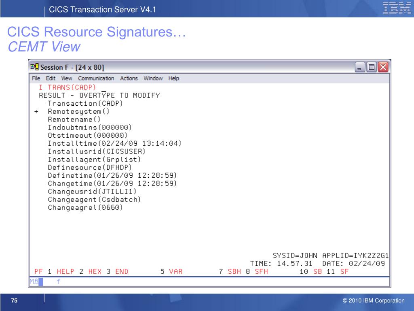Click the Definetime(01/26/09 12:28:59) line
414x311 pixels.
112,175
